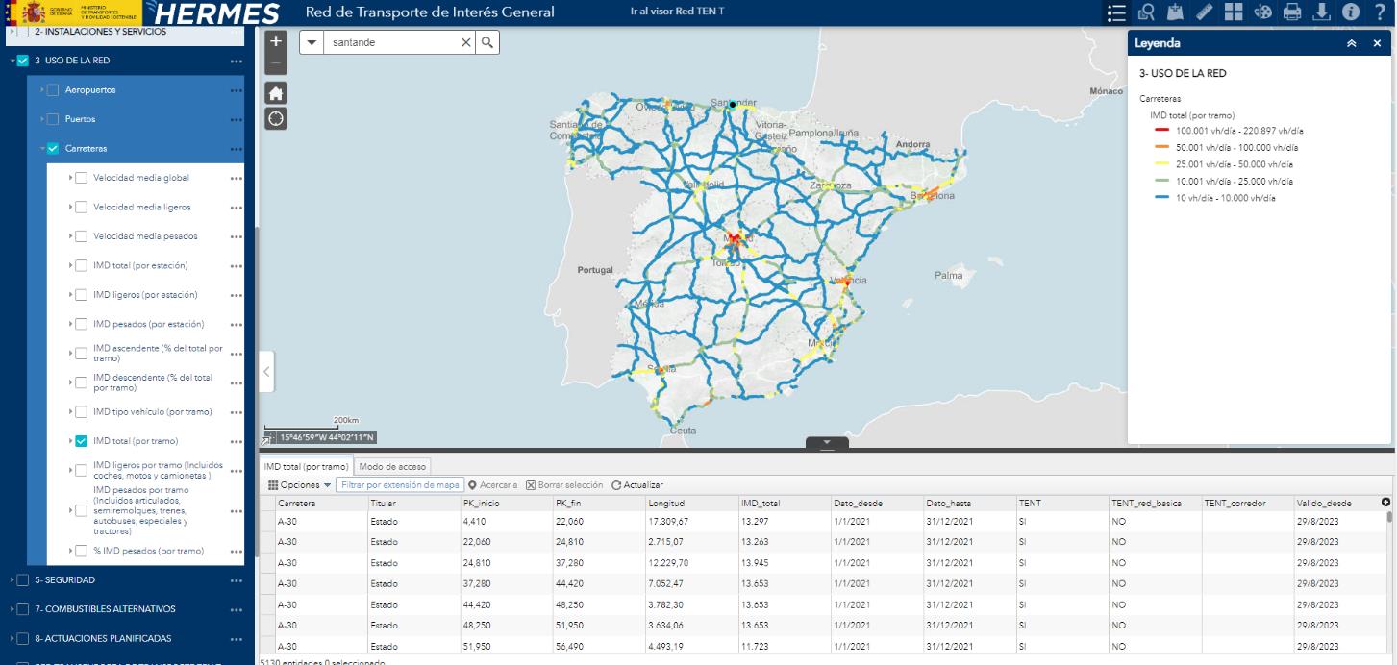Viewport: 1397px width, 665px height.
Task: Click the print map icon
Action: click(1292, 12)
